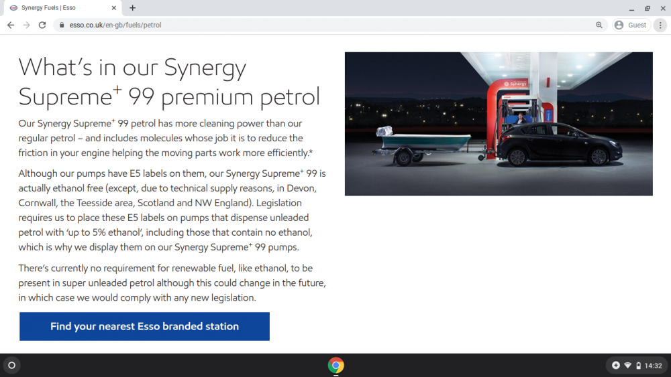This screenshot has width=671, height=377.
Task: Click the heading "What's in our Synergy"
Action: point(133,68)
